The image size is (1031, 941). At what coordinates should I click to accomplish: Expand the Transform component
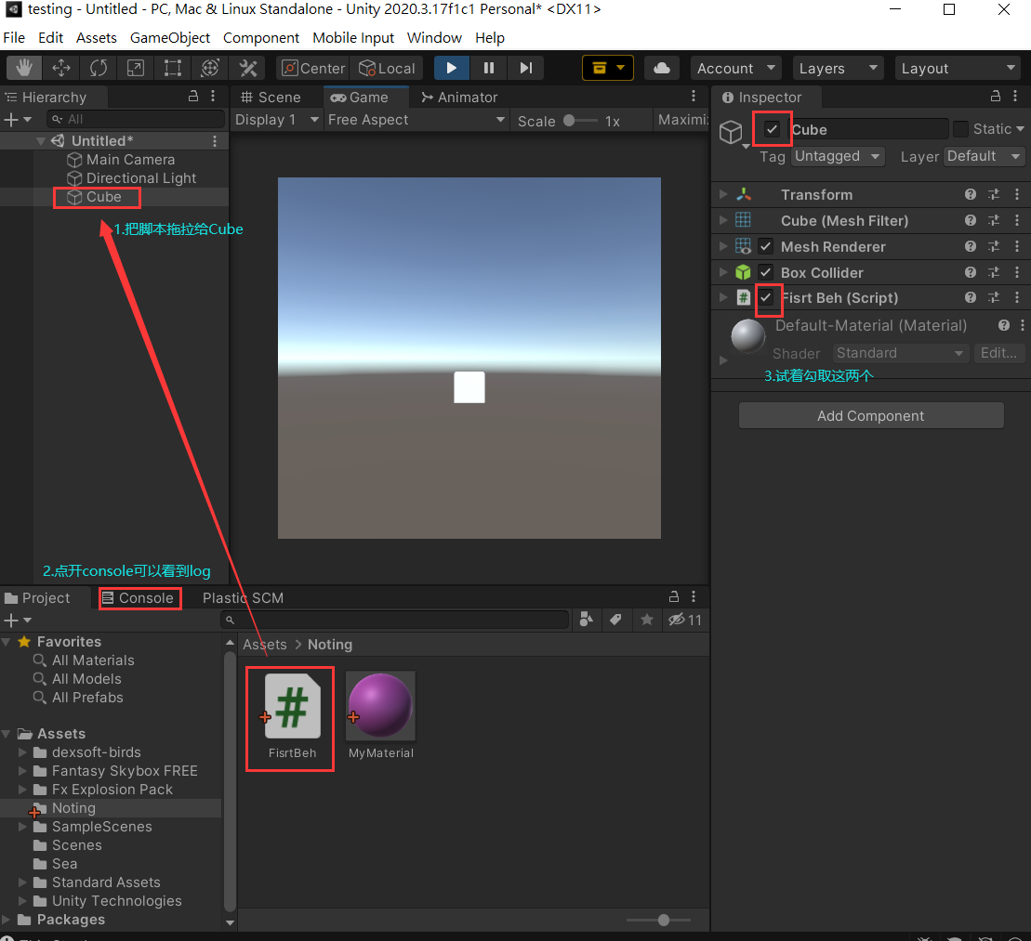(x=722, y=194)
